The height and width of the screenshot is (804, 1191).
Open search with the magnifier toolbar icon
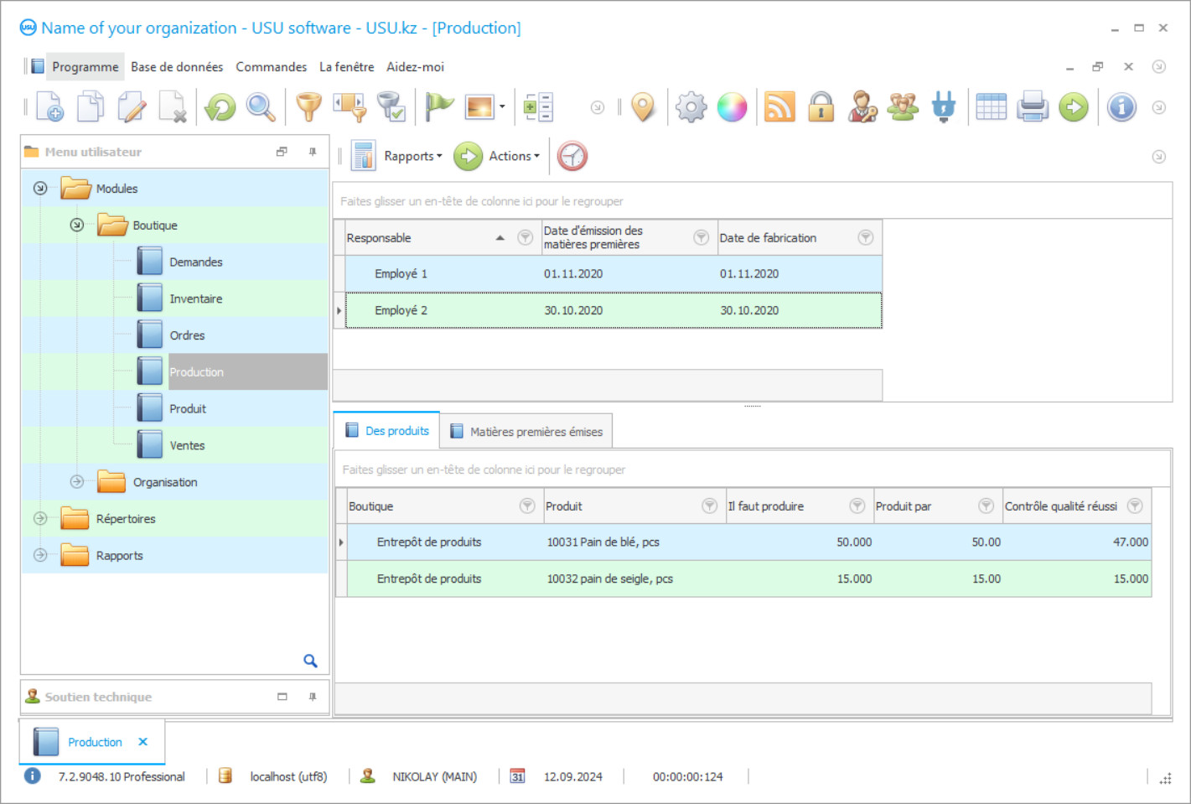point(261,106)
